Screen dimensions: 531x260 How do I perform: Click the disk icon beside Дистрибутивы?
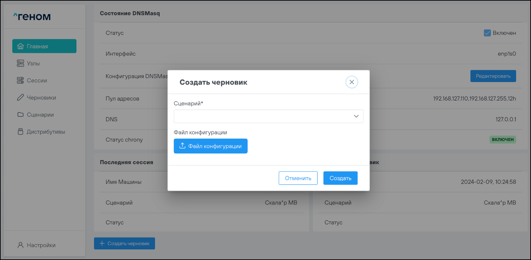21,132
